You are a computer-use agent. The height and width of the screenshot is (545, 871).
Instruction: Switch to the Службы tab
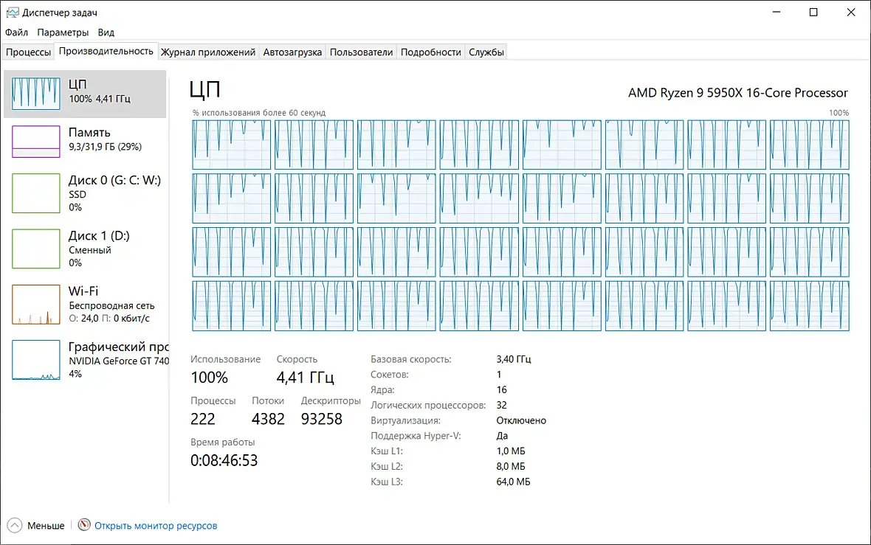coord(486,52)
